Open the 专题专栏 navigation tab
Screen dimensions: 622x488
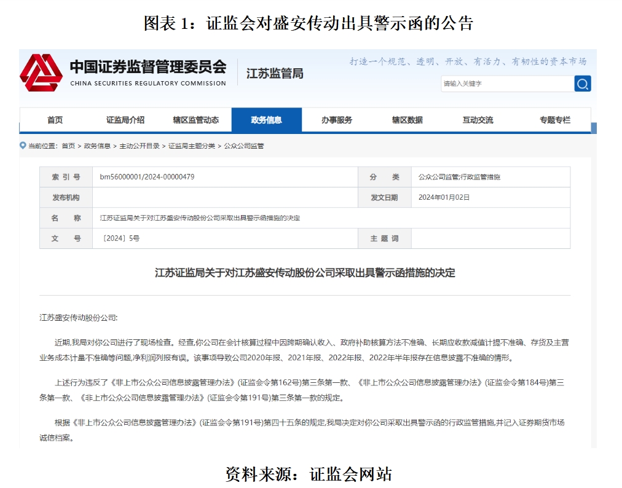[555, 120]
